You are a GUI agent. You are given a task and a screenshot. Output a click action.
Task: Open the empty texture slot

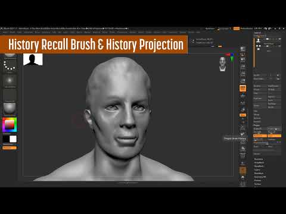pos(10,95)
